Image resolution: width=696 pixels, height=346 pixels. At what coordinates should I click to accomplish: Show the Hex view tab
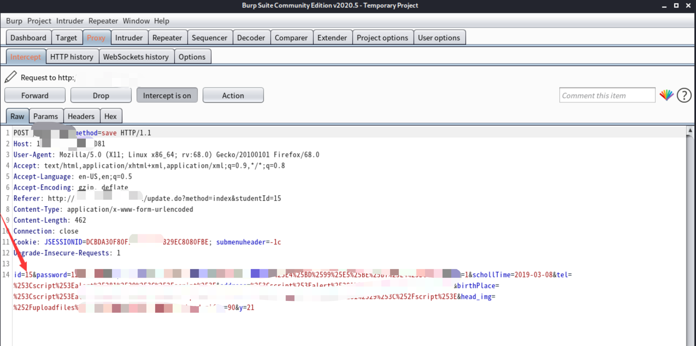click(x=110, y=116)
